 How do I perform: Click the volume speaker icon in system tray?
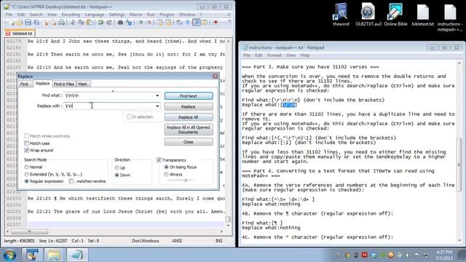[408, 255]
